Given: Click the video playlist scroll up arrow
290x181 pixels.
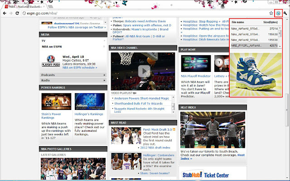Looking at the screenshot, I should [x=173, y=97].
